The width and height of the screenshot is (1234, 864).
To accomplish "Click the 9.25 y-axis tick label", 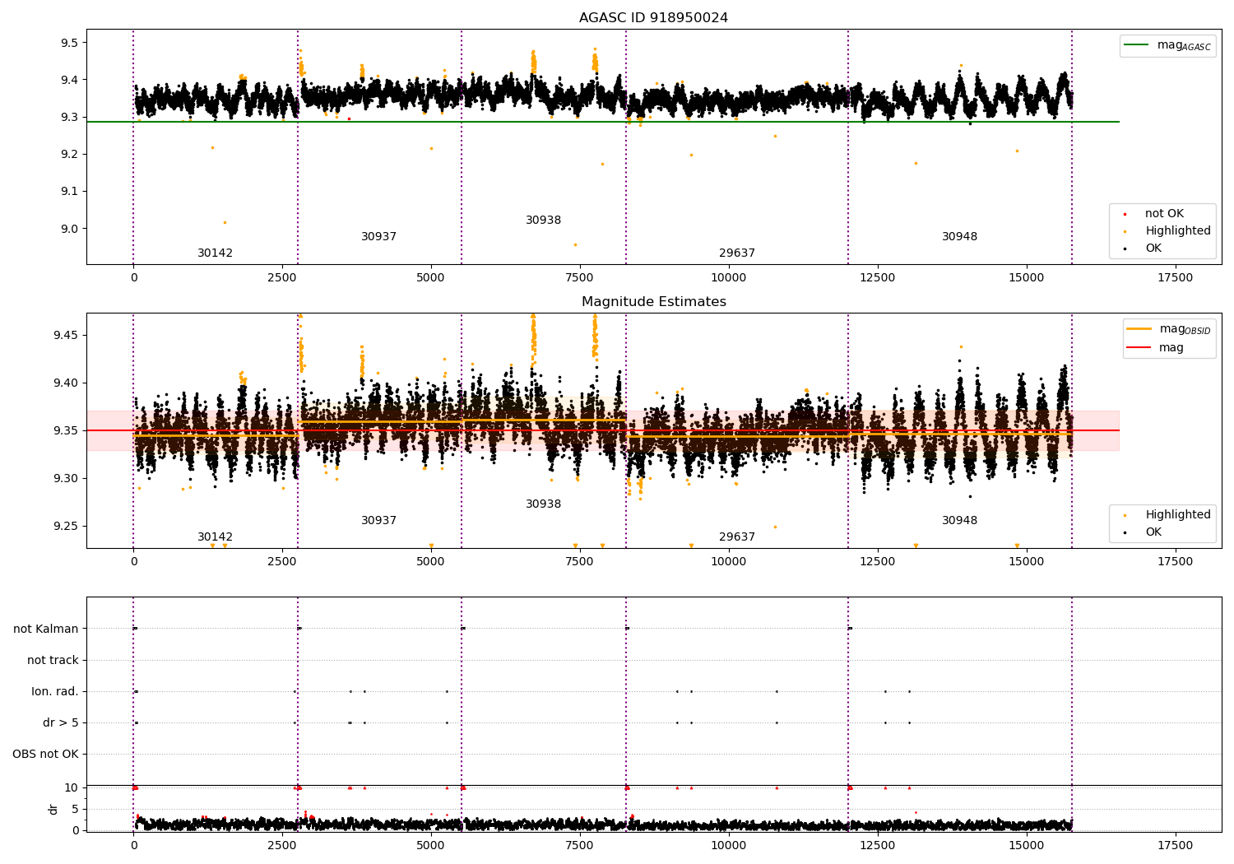I will point(66,526).
